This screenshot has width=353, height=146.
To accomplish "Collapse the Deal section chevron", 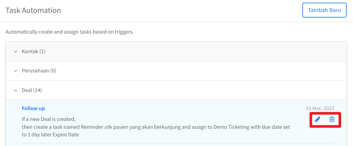I will pos(16,91).
